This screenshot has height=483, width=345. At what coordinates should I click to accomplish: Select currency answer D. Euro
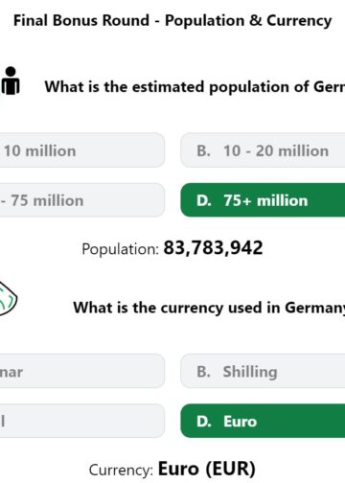tap(263, 421)
